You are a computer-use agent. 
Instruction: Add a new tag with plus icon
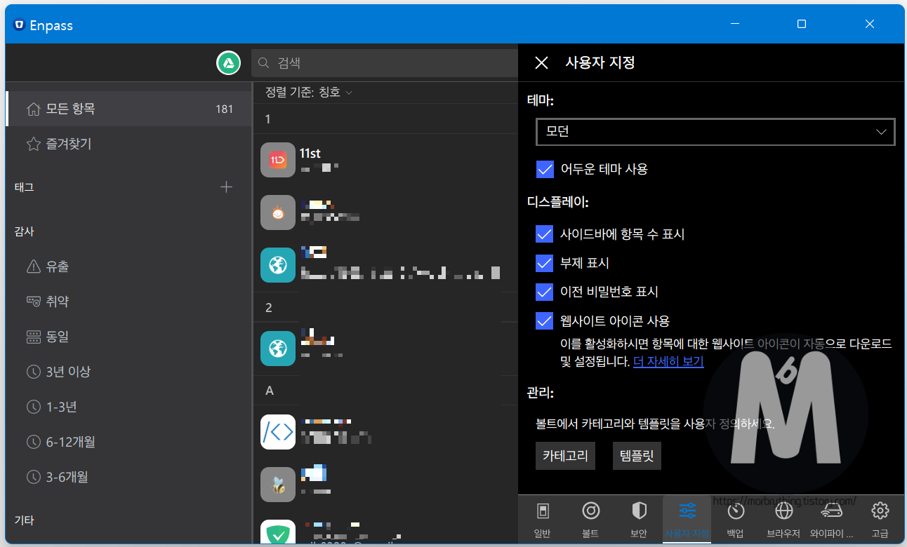click(x=226, y=187)
